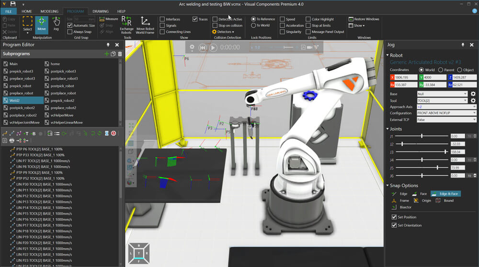Select the Move manipulation tool

(x=42, y=24)
